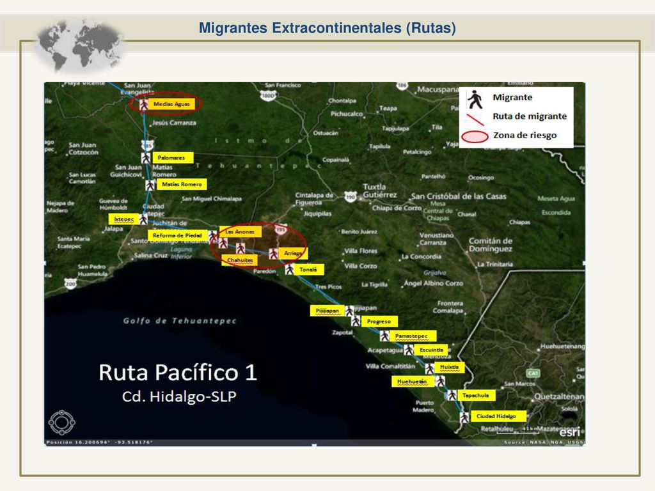The image size is (655, 491).
Task: Click the esri logo on the map
Action: 570,432
